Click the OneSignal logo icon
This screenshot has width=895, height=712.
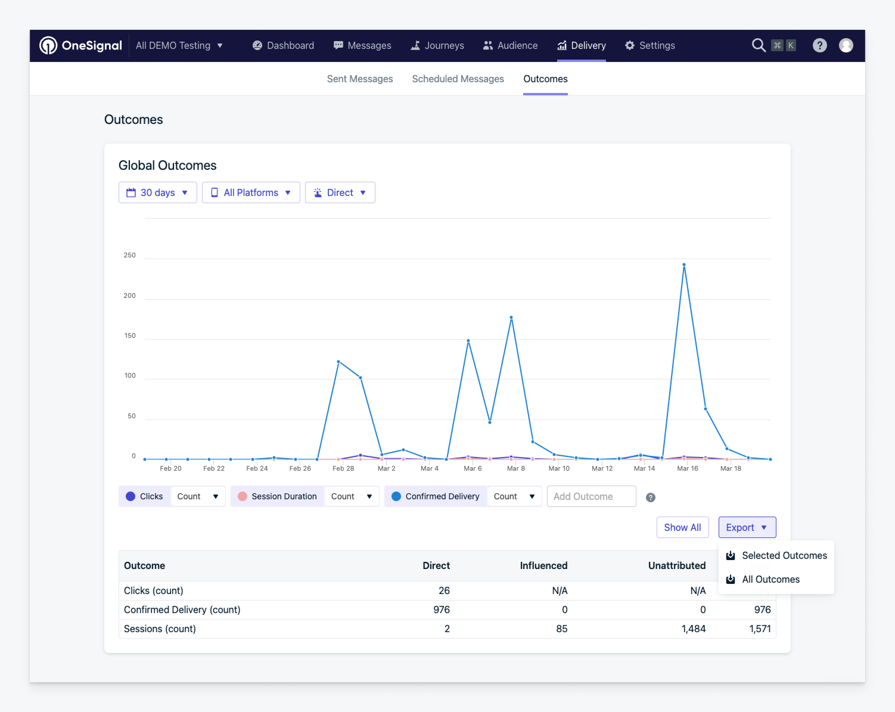point(48,45)
